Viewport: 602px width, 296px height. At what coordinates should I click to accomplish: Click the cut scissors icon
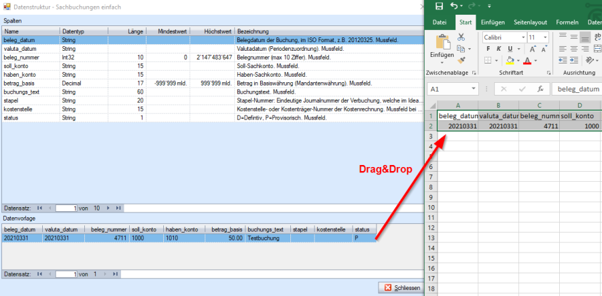[x=461, y=37]
